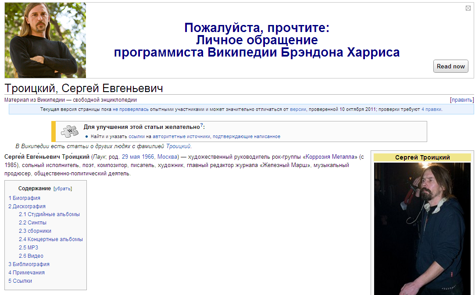475x295 pixels.
Task: Click the puzzle piece improvement icon
Action: pos(70,131)
